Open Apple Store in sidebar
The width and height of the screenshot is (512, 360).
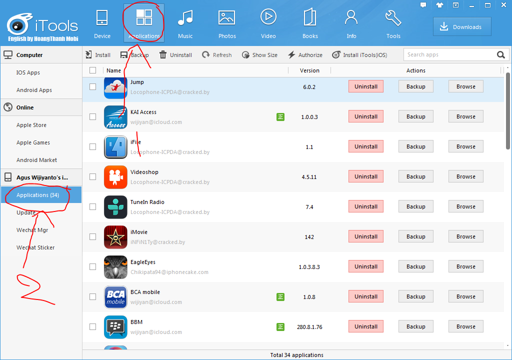31,125
